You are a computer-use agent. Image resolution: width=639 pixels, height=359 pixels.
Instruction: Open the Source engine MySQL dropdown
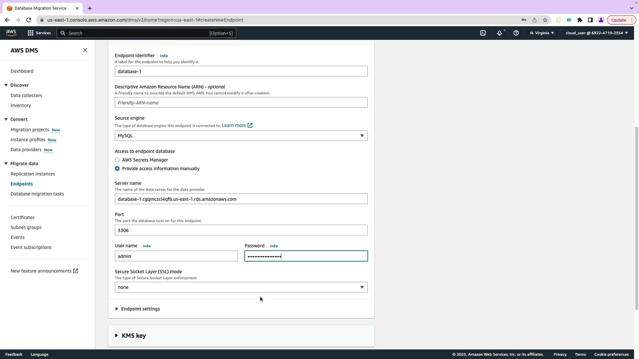[241, 136]
